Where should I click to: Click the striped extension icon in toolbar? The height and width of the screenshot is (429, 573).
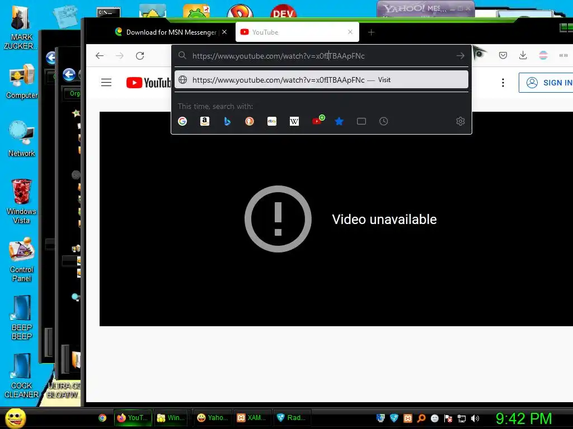pos(543,55)
